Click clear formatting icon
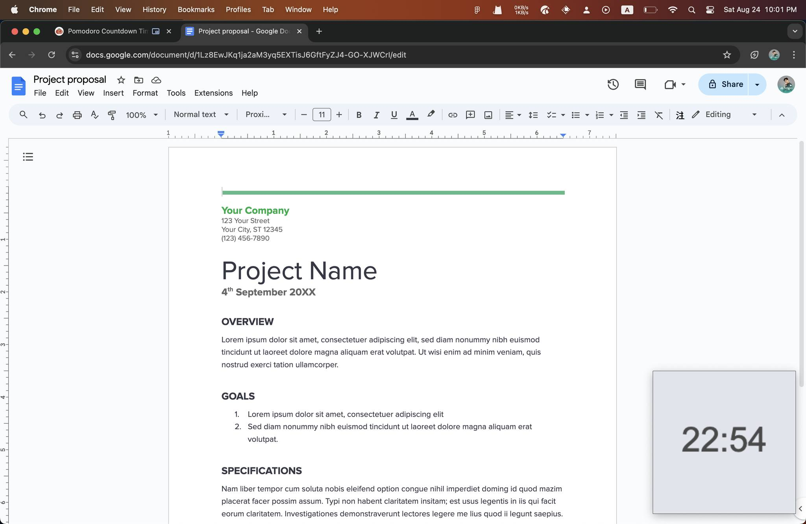 tap(658, 115)
